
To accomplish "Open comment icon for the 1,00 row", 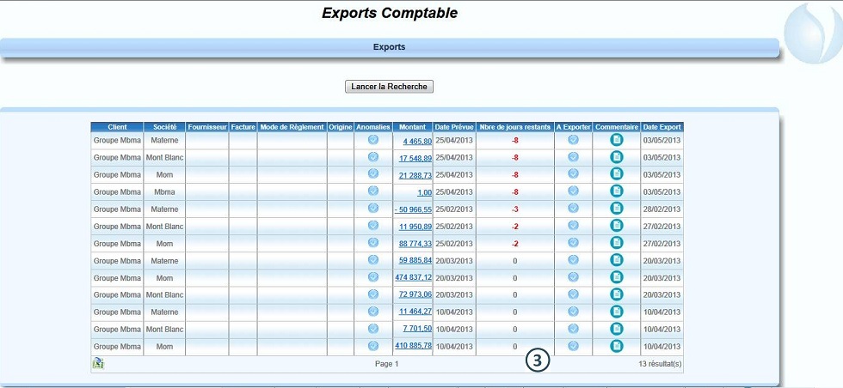I will click(x=616, y=191).
